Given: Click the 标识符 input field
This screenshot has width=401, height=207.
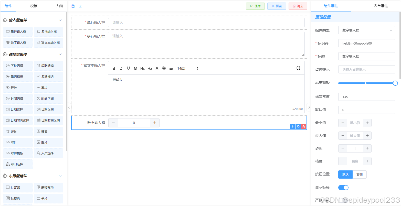Looking at the screenshot, I should [367, 43].
